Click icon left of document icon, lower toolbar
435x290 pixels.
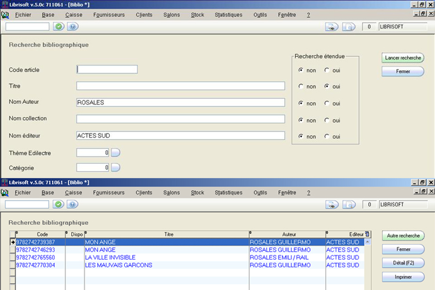332,204
